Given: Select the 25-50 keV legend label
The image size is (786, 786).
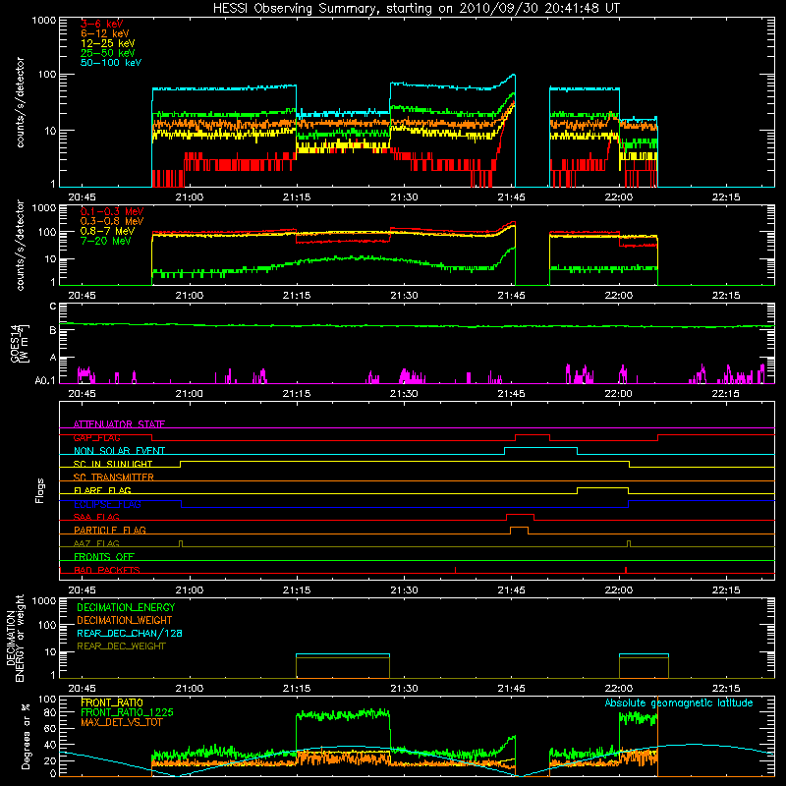Looking at the screenshot, I should (108, 53).
